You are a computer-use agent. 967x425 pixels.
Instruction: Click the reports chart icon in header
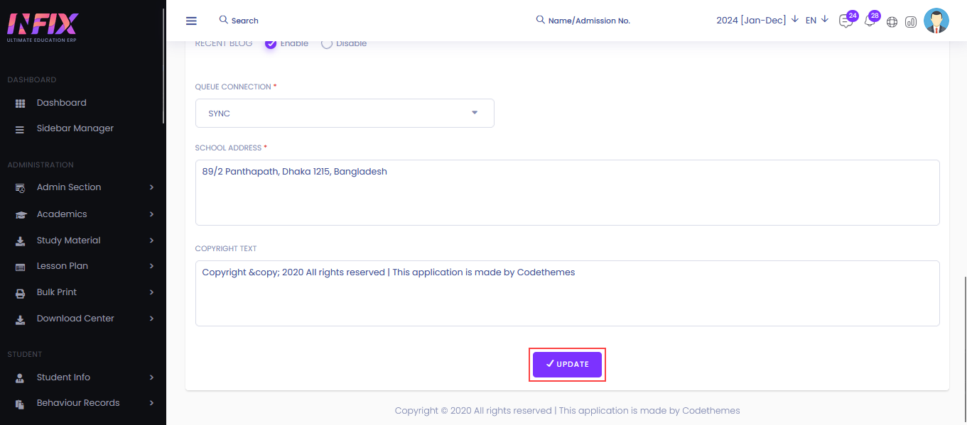point(911,22)
